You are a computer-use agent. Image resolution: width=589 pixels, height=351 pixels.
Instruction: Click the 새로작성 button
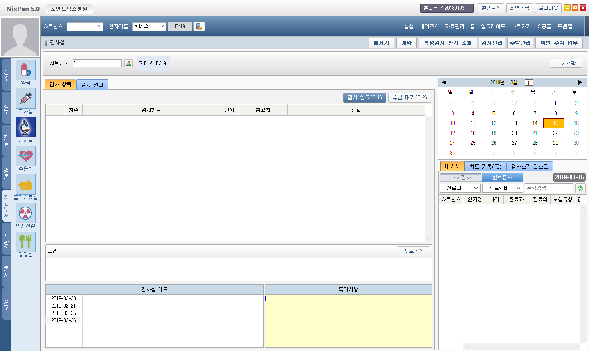click(414, 251)
